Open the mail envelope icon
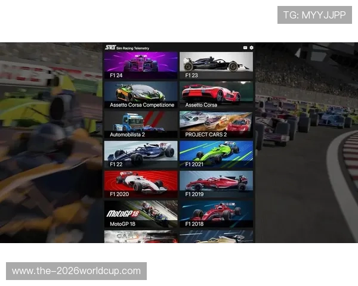The width and height of the screenshot is (358, 286). (245, 48)
